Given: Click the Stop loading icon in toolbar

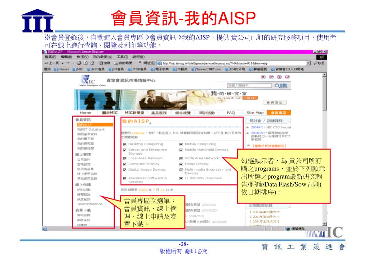Looking at the screenshot, I should [79, 63].
